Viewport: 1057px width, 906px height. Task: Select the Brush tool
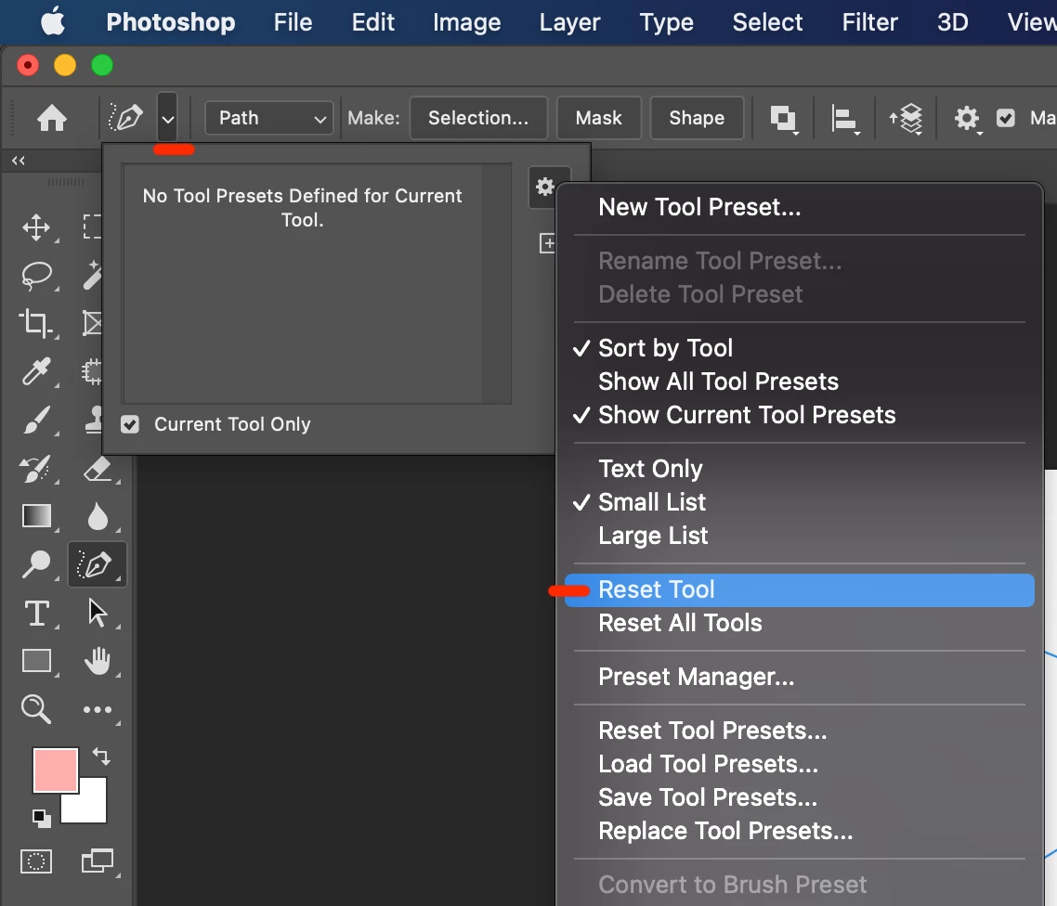(x=36, y=420)
